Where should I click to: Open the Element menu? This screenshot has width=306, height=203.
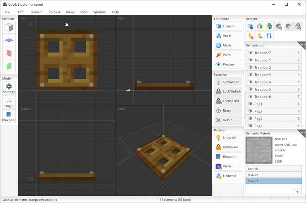(36, 12)
